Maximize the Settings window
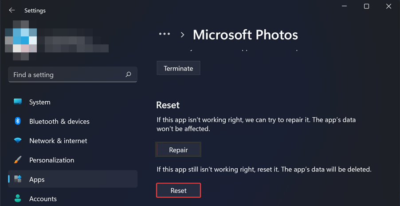 pyautogui.click(x=366, y=6)
